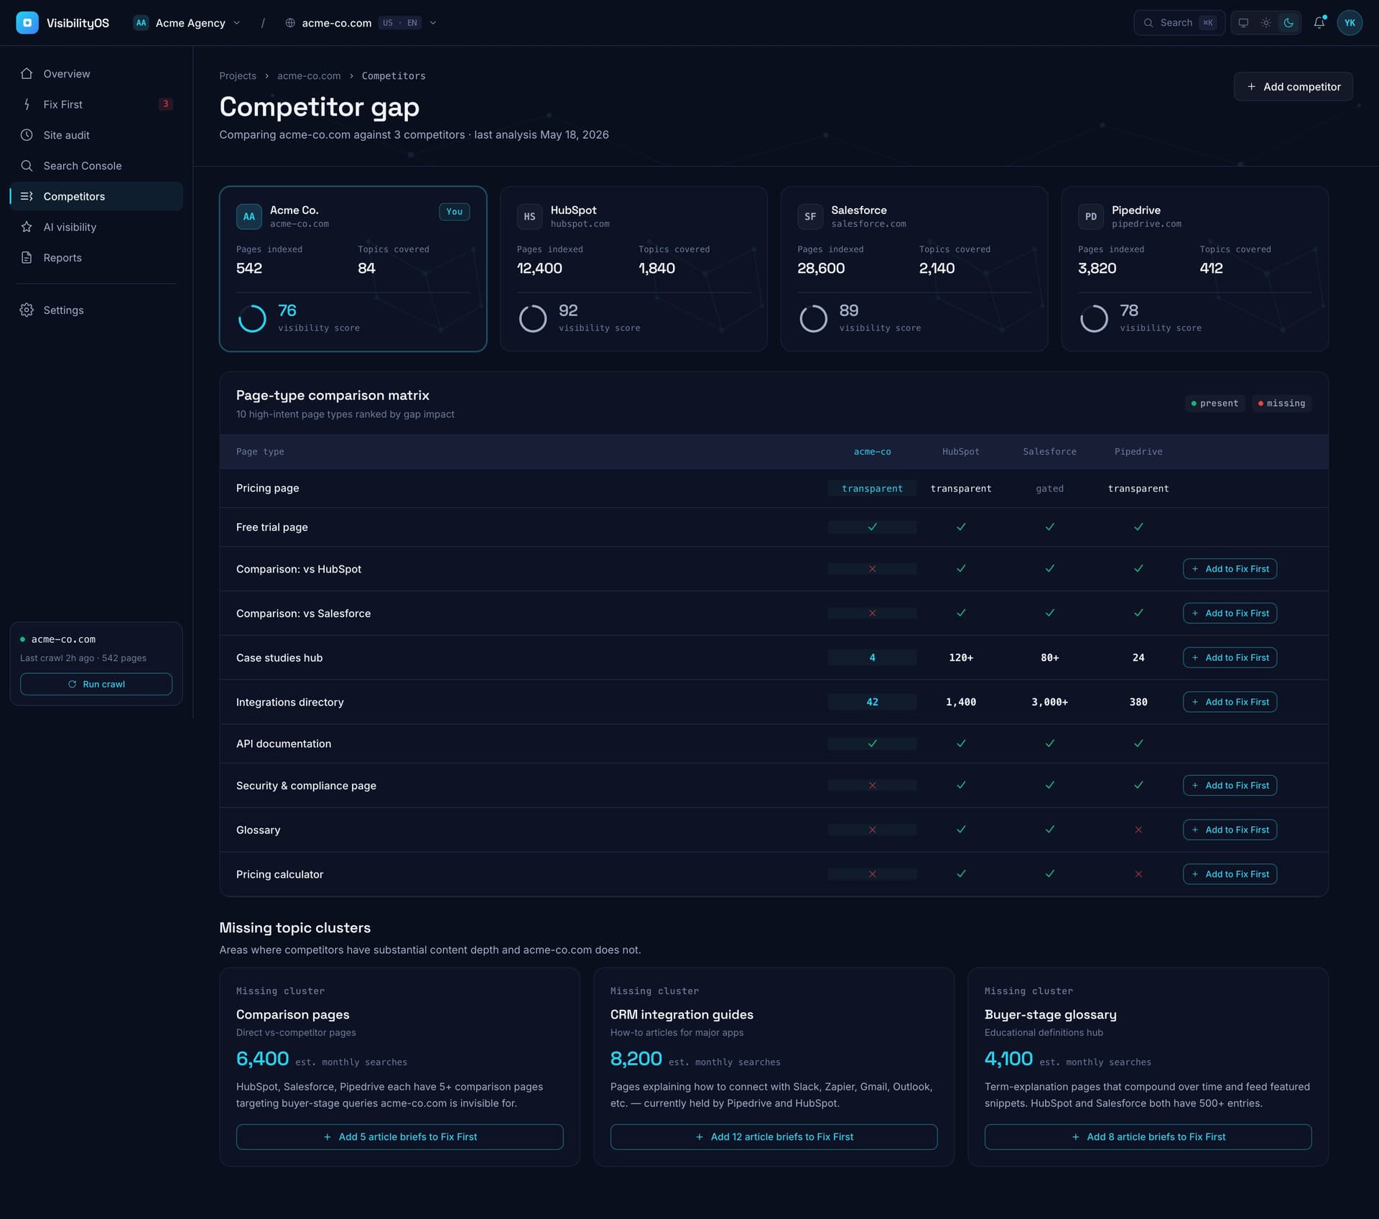Open Overview in the sidebar
The image size is (1379, 1219).
pos(96,74)
